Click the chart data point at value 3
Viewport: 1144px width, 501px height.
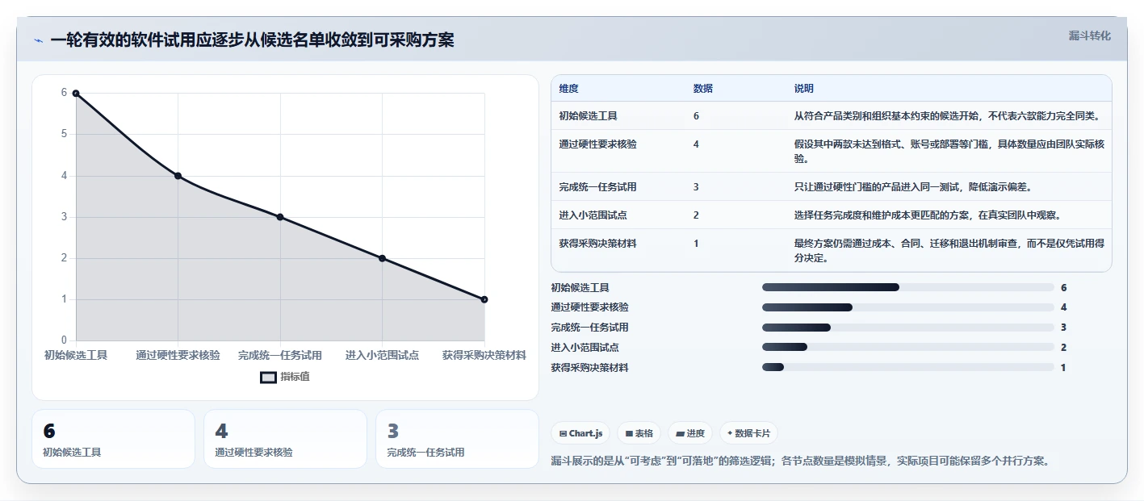(x=280, y=217)
